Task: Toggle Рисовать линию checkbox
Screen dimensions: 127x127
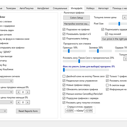Action: click(x=107, y=81)
